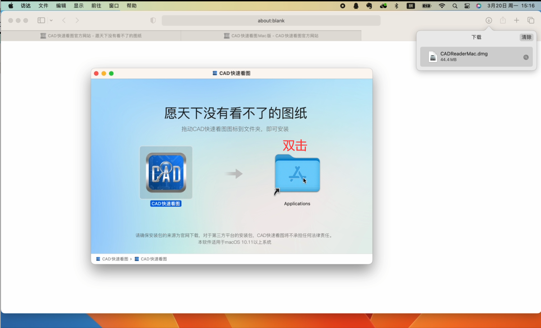Expand the sidebar tab group dropdown arrow
The height and width of the screenshot is (328, 541).
tap(51, 20)
